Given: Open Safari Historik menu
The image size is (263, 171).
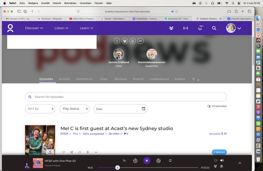Looking at the screenshot, I should (x=57, y=3).
